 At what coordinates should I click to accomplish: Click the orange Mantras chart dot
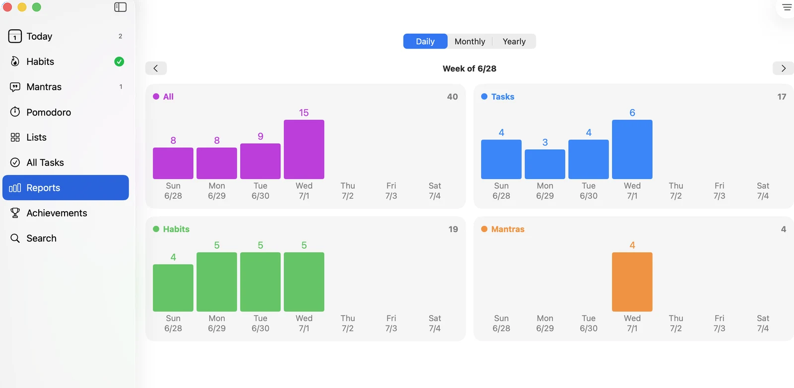coord(484,229)
